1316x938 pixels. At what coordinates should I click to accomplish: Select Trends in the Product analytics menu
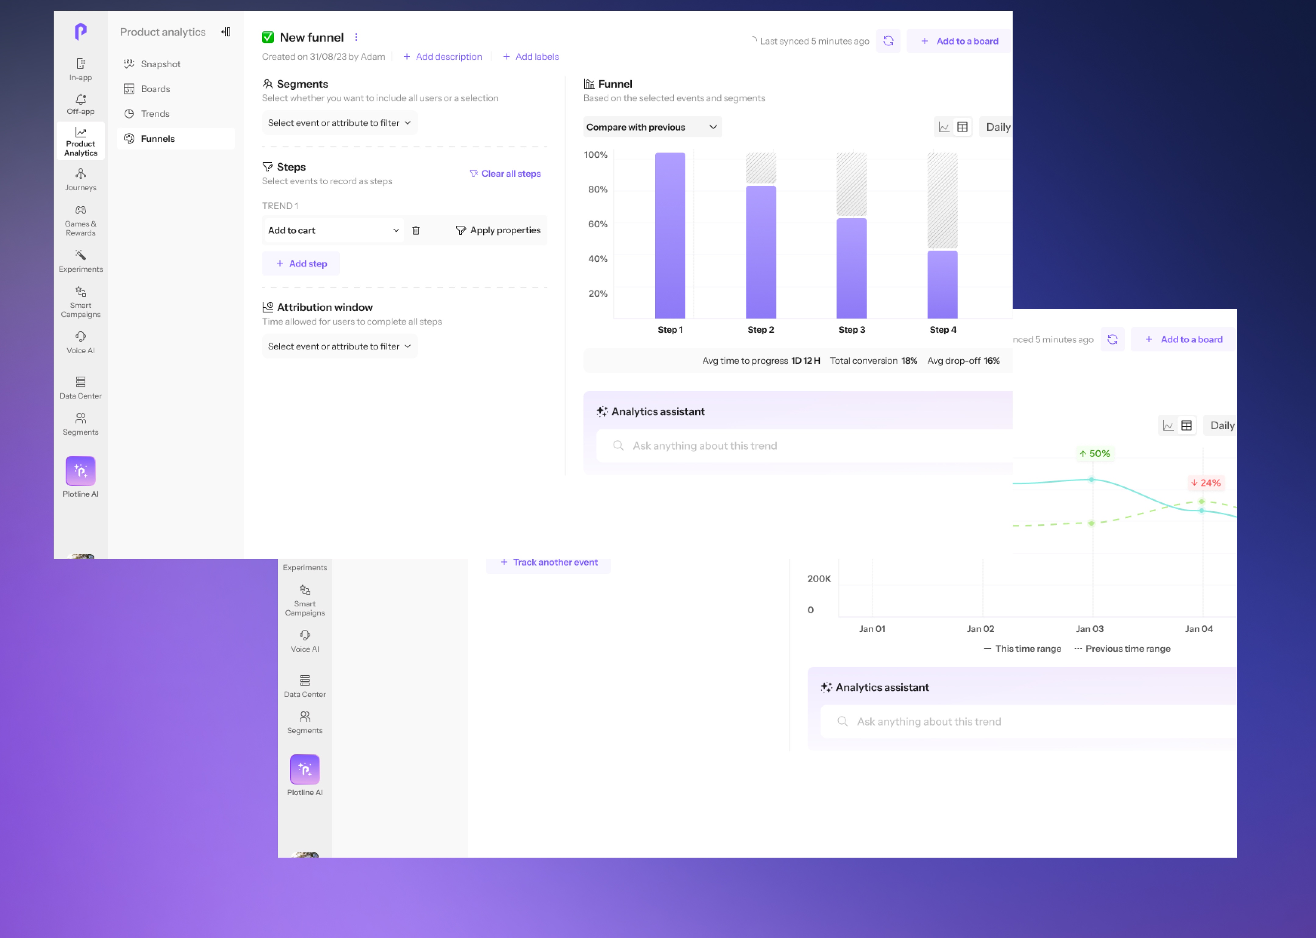154,113
